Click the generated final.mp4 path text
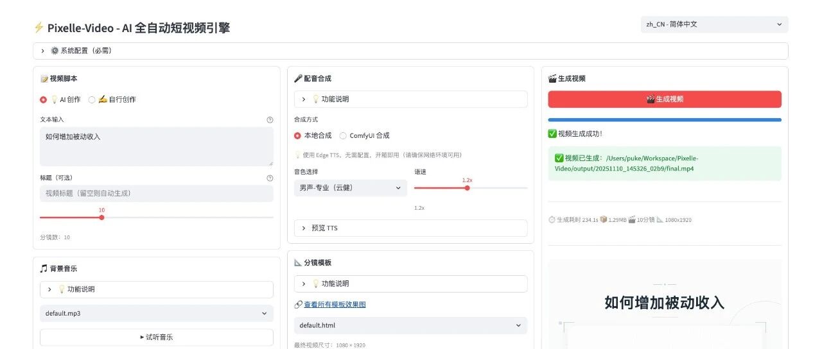Screen dimensions: 822x349 click(627, 164)
